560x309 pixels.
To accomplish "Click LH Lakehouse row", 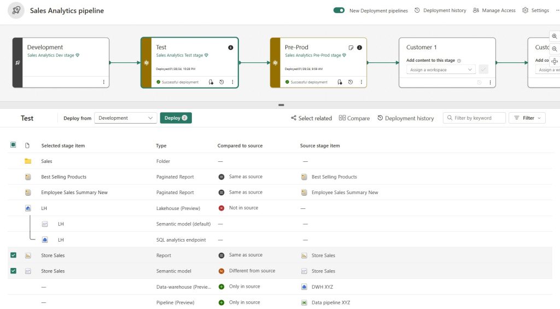I will [280, 208].
